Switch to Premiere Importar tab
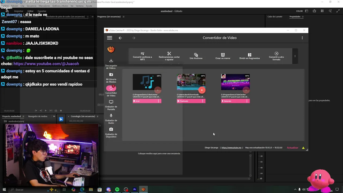343x193 pixels. [18, 11]
